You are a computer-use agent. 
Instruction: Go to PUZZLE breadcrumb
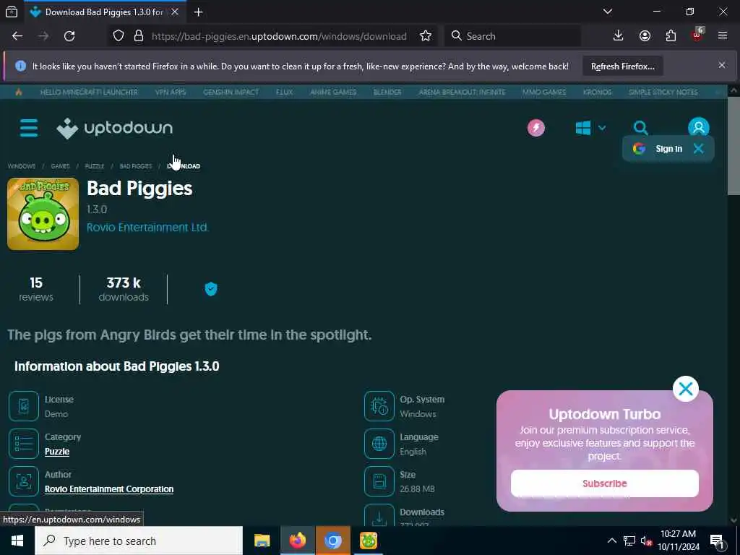tap(95, 166)
